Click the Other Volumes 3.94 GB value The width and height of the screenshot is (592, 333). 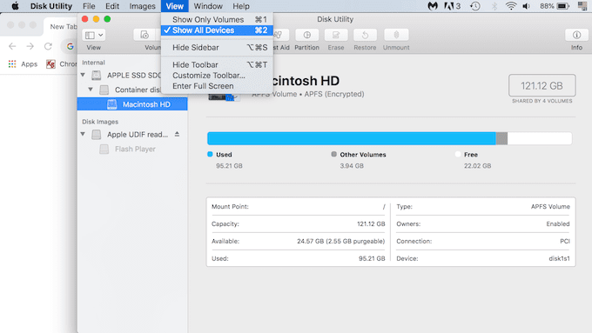coord(352,165)
